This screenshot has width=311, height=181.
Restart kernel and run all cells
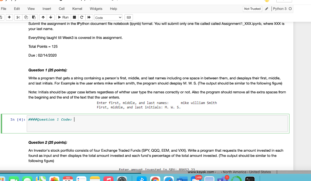(x=89, y=17)
